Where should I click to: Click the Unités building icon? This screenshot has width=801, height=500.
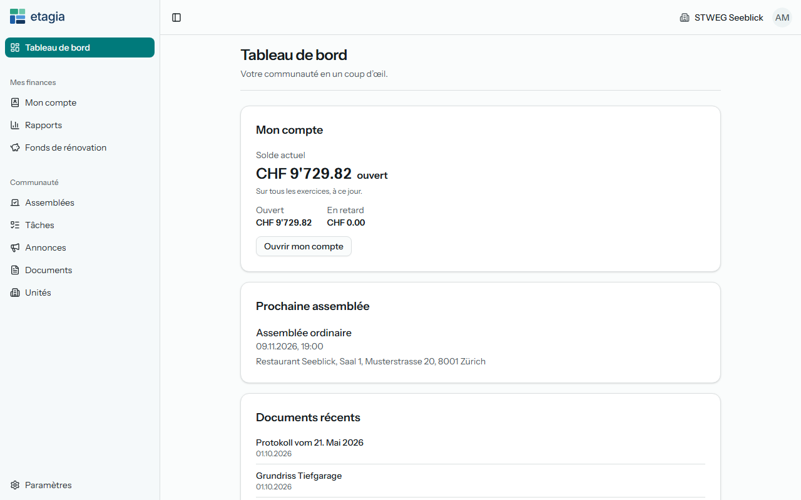coord(15,292)
